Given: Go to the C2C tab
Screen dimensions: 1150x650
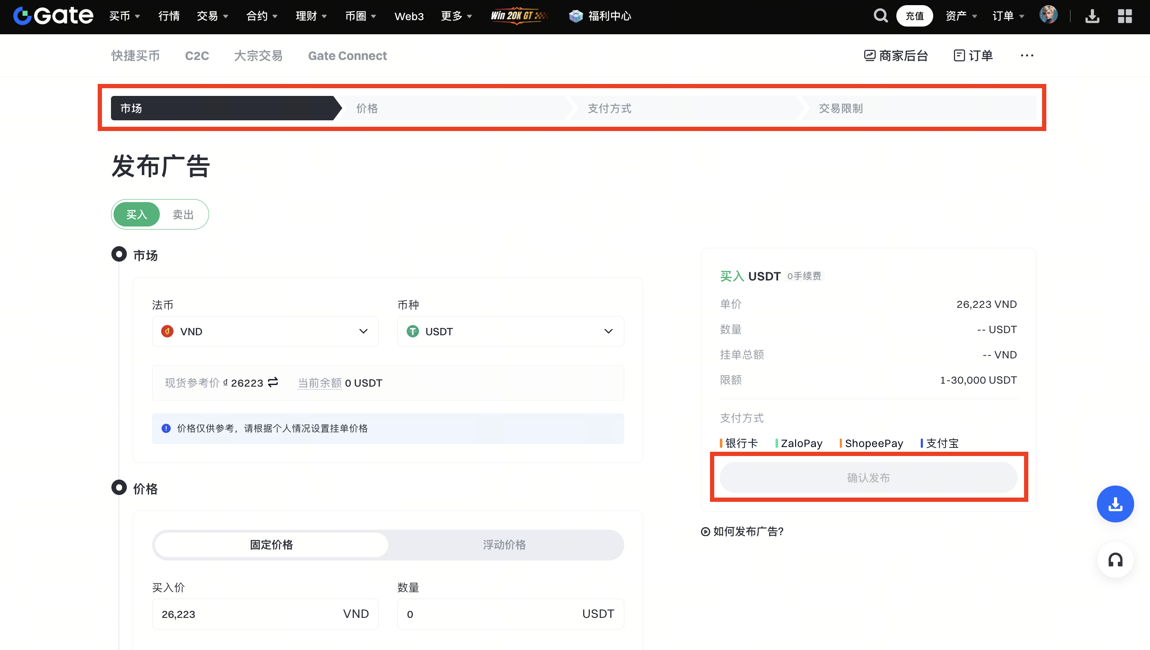Looking at the screenshot, I should (197, 56).
